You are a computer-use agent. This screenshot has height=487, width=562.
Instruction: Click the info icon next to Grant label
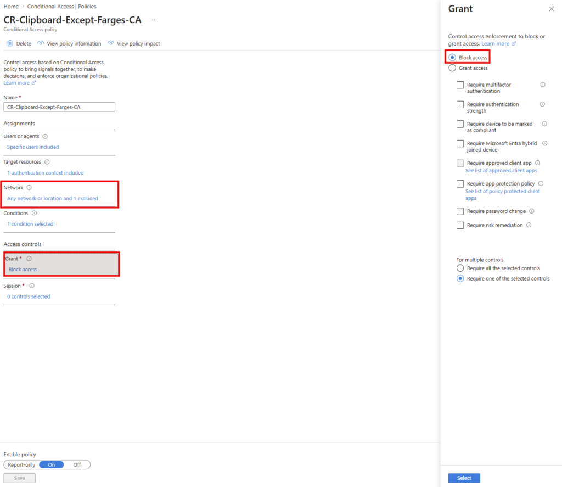[29, 259]
